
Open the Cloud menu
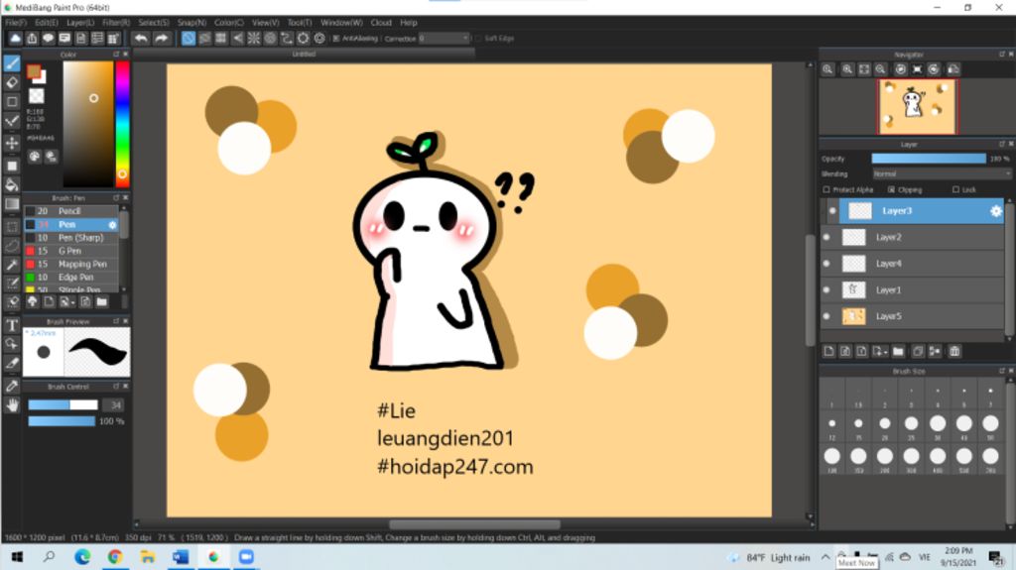(x=381, y=23)
